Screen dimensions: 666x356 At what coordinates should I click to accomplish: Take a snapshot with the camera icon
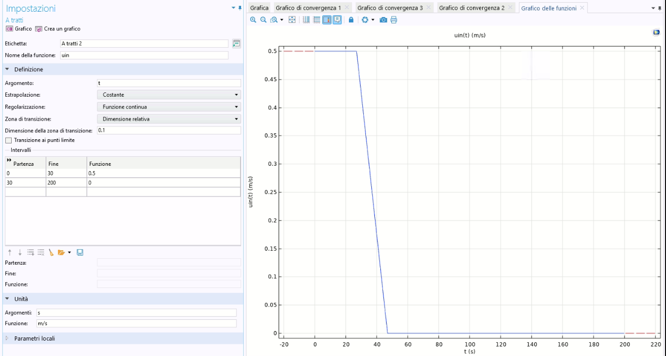click(383, 20)
